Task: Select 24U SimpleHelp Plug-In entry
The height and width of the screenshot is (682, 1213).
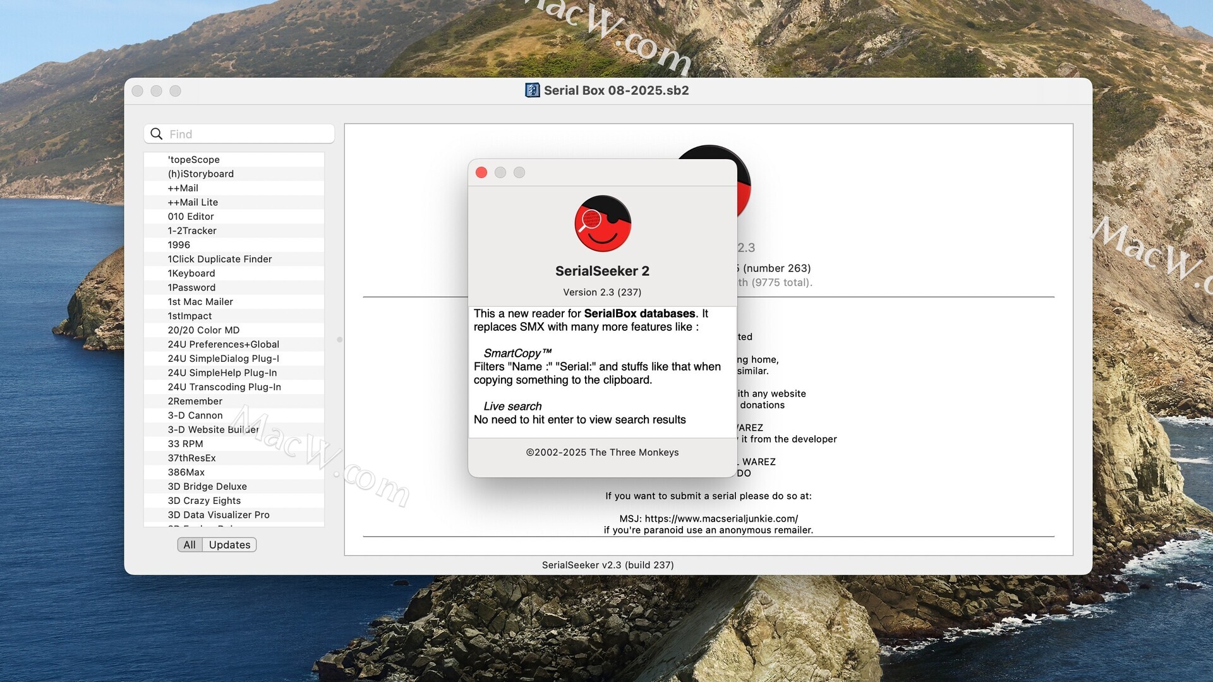Action: (x=234, y=373)
